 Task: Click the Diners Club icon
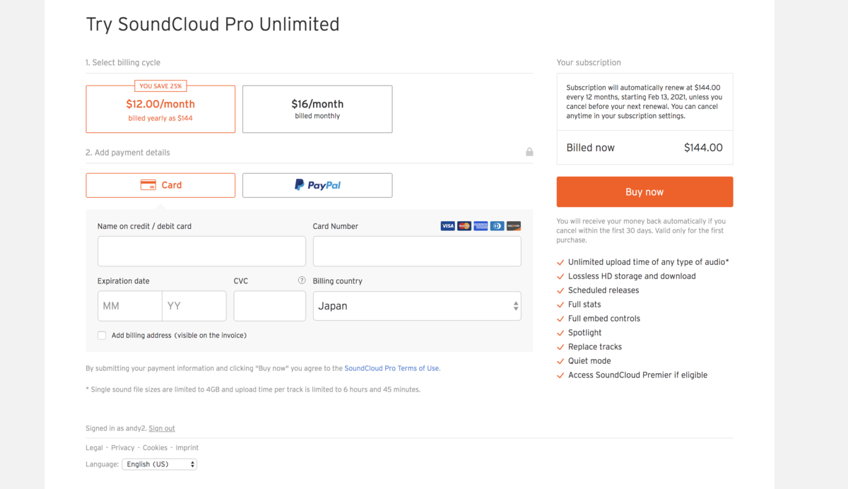click(x=497, y=225)
